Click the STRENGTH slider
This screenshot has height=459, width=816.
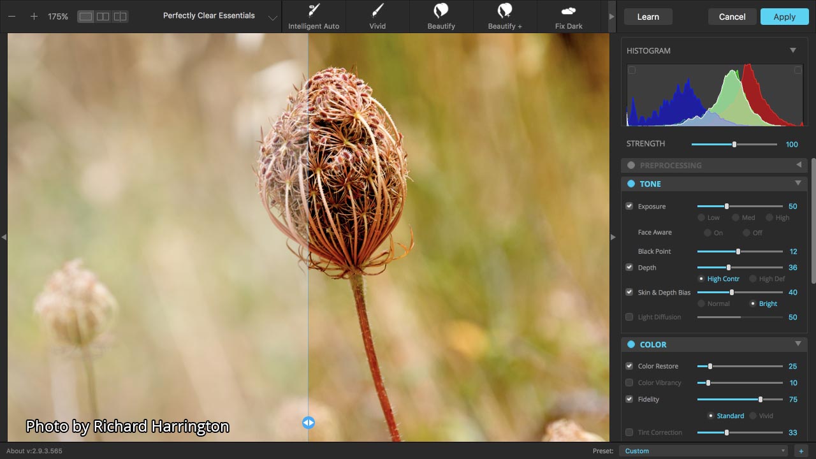[x=734, y=144]
